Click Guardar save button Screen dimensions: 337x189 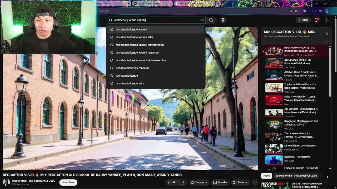220,182
